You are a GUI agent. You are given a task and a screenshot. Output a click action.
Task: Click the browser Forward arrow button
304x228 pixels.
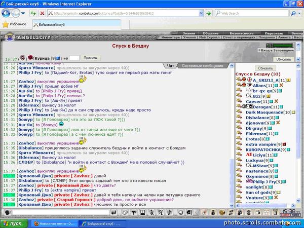coord(16,13)
